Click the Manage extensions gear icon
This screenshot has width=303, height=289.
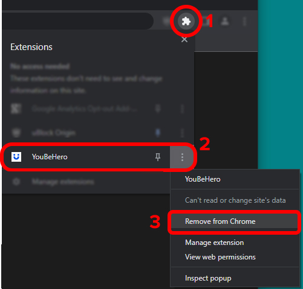click(x=16, y=182)
